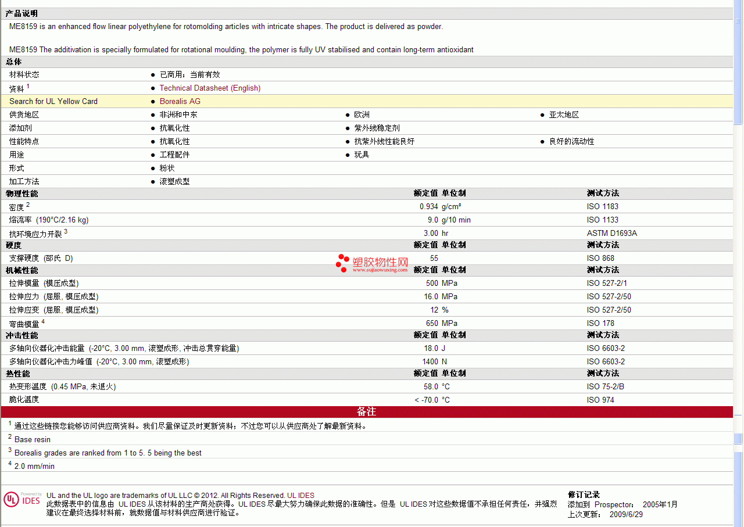Click the 滚塑成型 processing method value
This screenshot has width=744, height=527.
175,182
